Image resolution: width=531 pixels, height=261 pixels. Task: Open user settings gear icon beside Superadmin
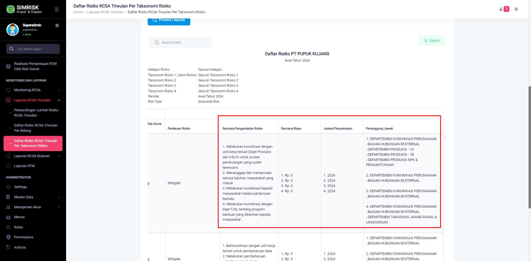57,25
